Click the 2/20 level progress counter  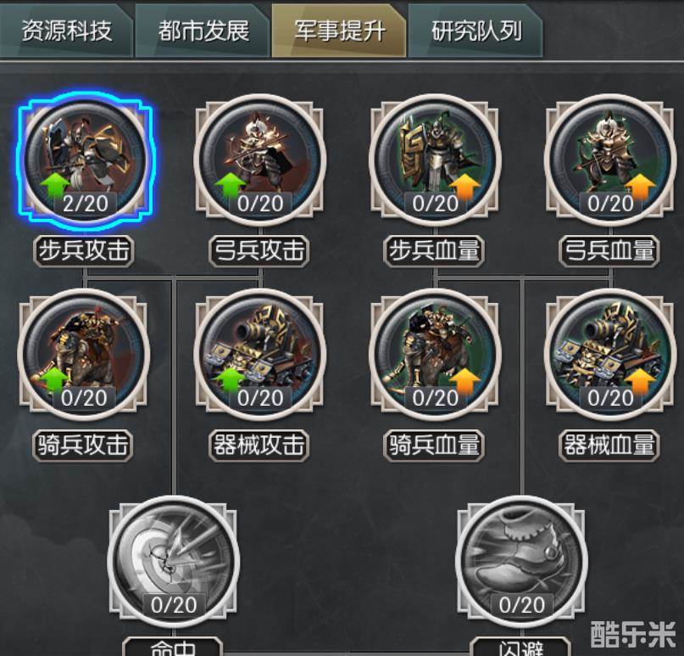tap(86, 204)
